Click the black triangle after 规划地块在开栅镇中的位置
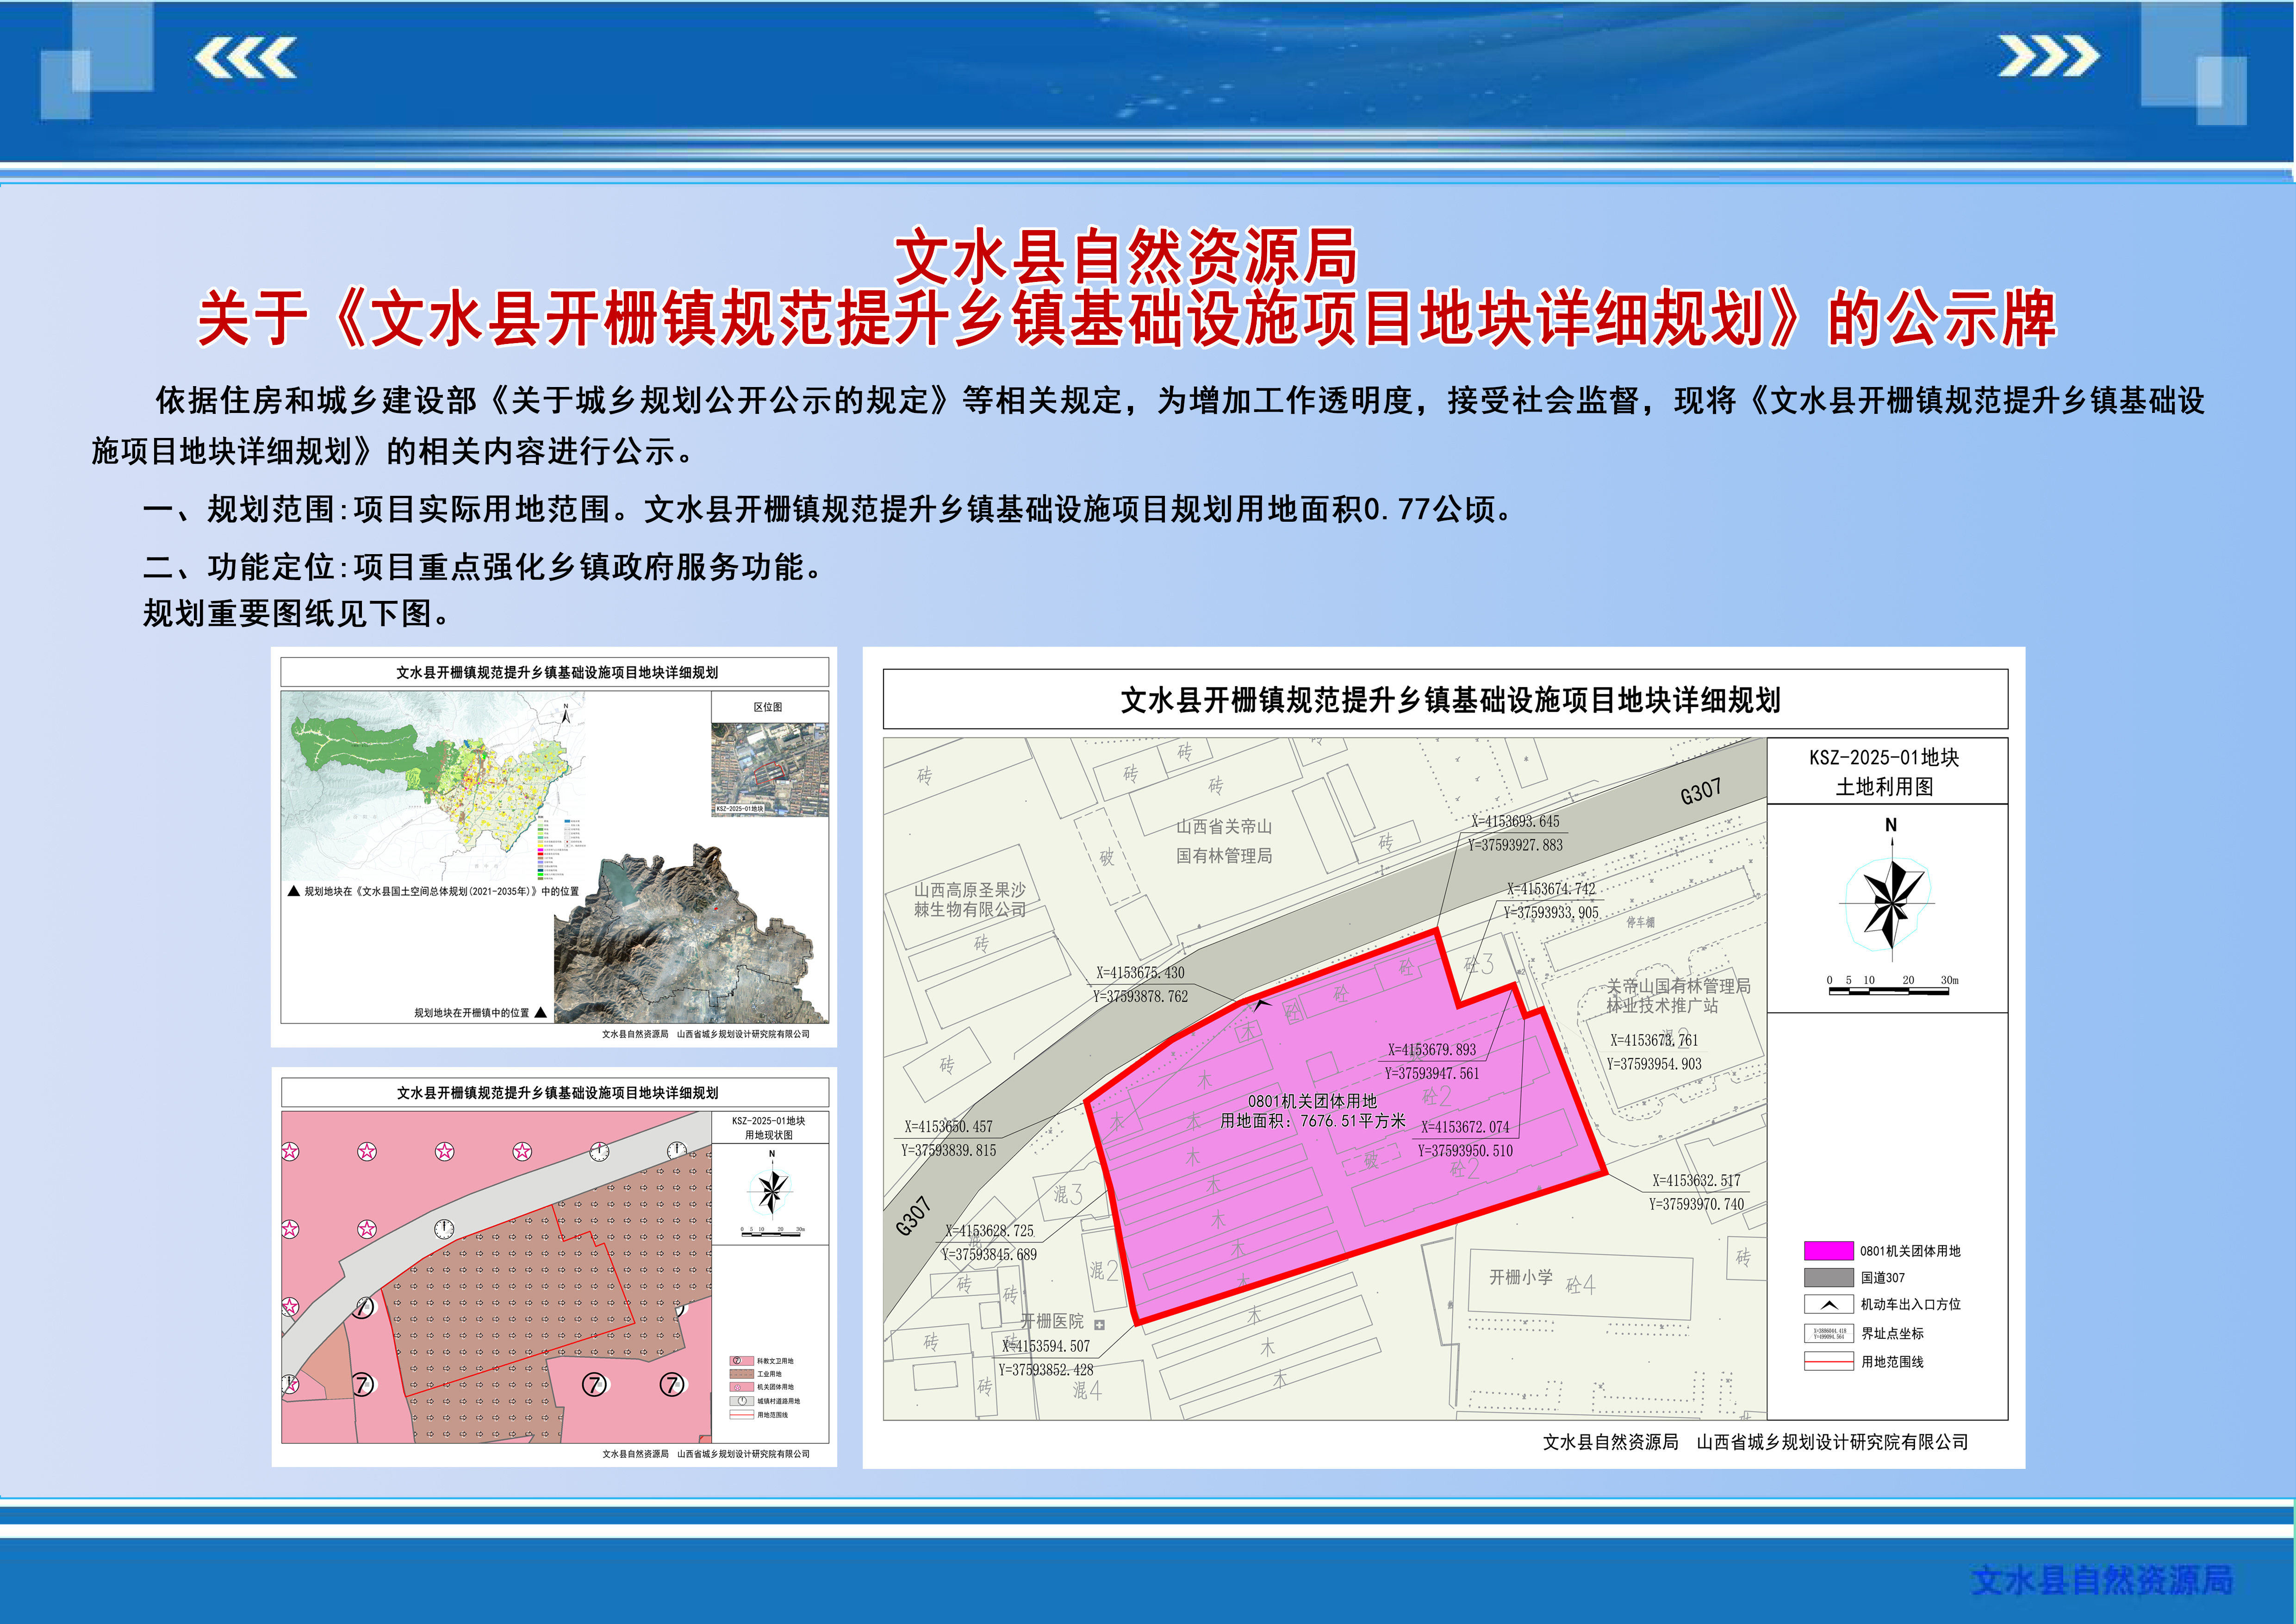The image size is (2296, 1624). point(541,1013)
